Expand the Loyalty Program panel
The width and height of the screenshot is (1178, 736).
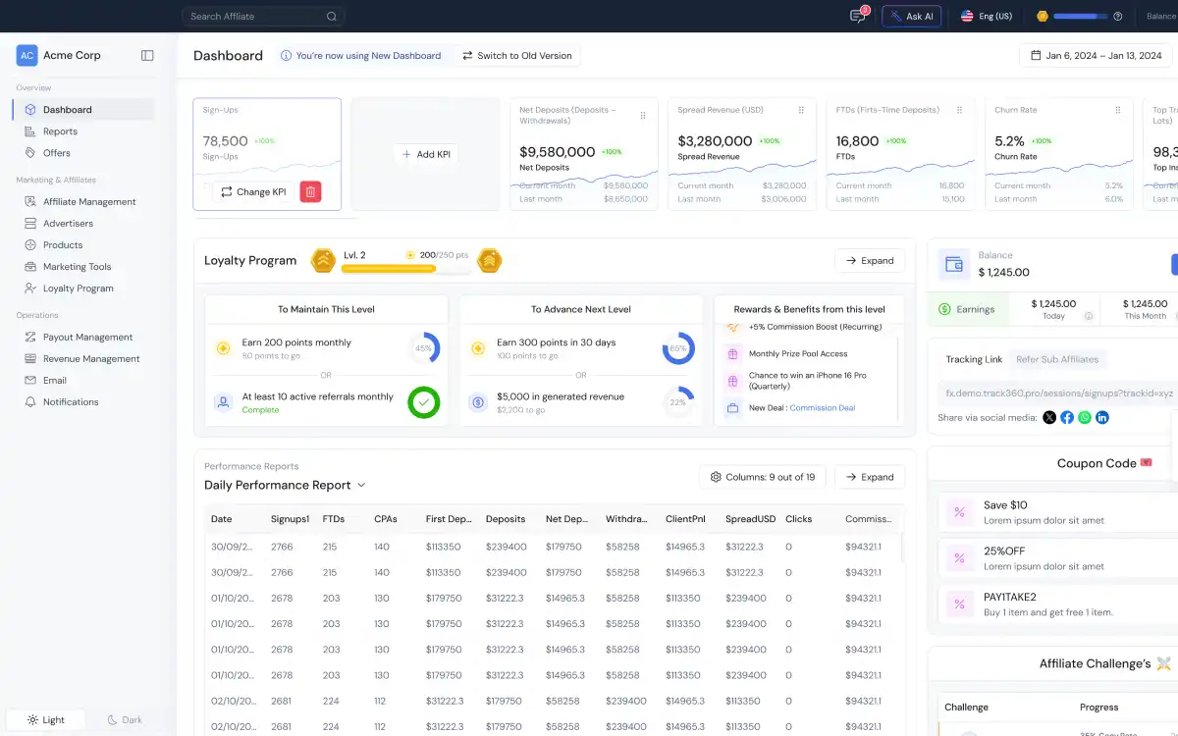point(870,260)
